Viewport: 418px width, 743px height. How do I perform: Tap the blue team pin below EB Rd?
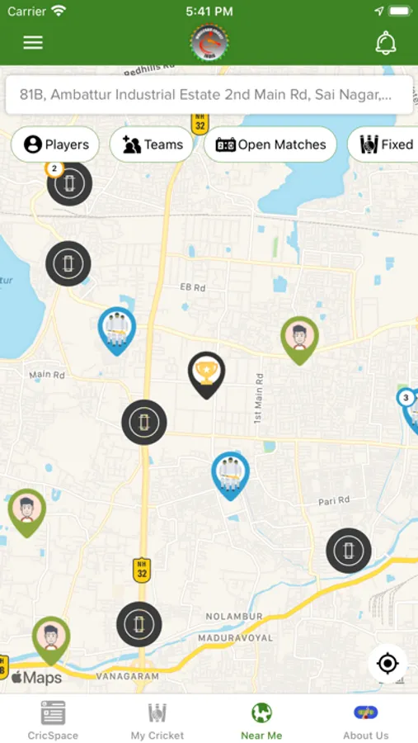[x=117, y=330]
